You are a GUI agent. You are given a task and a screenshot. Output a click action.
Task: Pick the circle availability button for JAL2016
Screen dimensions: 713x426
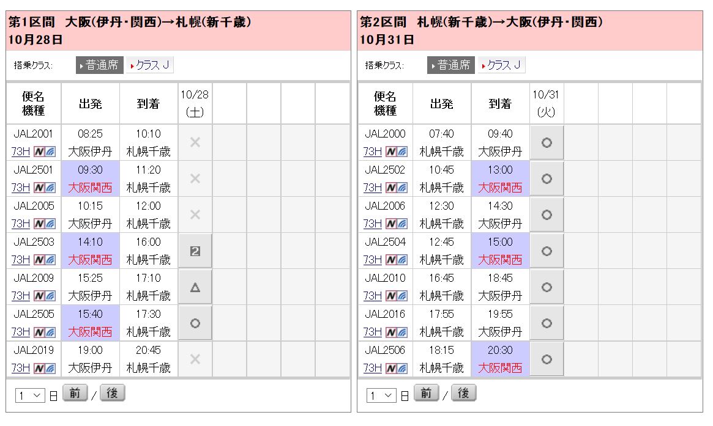(x=547, y=323)
